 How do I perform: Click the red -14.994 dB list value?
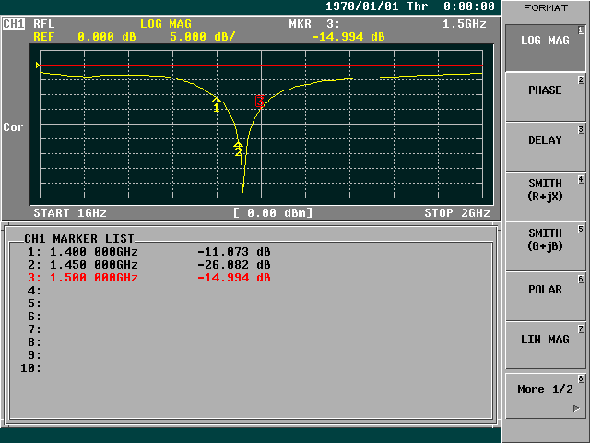point(233,278)
